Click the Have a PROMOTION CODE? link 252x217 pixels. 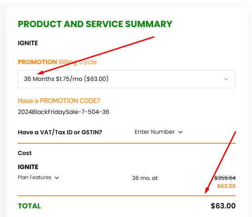59,101
